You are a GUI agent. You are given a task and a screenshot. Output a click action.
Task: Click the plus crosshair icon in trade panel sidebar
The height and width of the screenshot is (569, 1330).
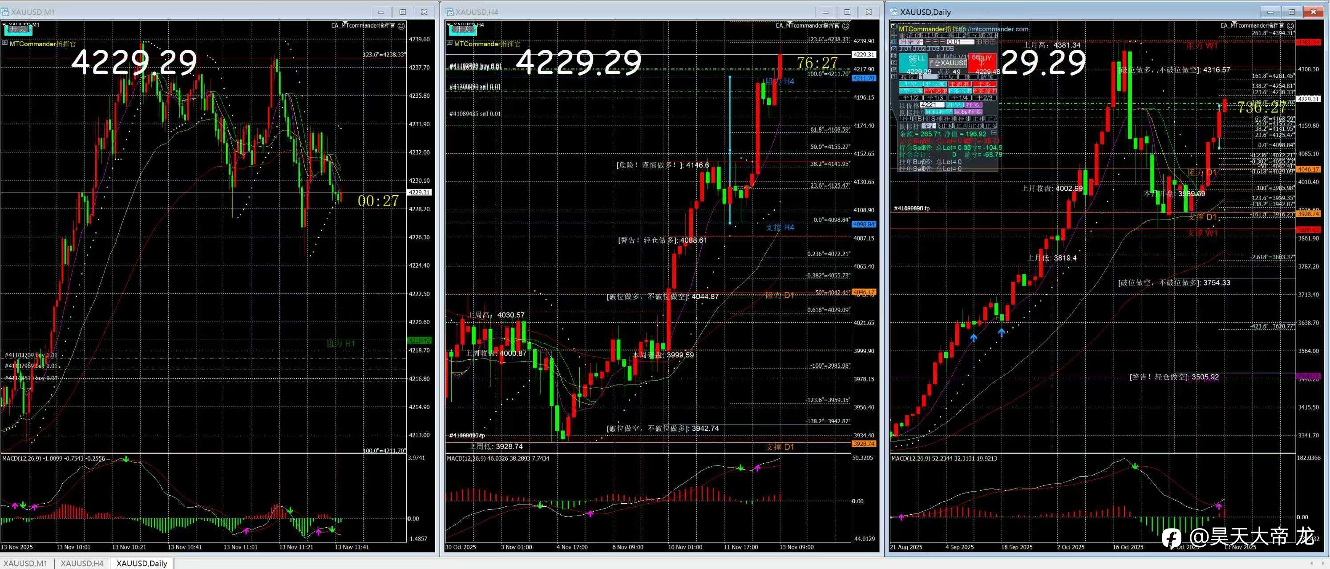(x=894, y=35)
